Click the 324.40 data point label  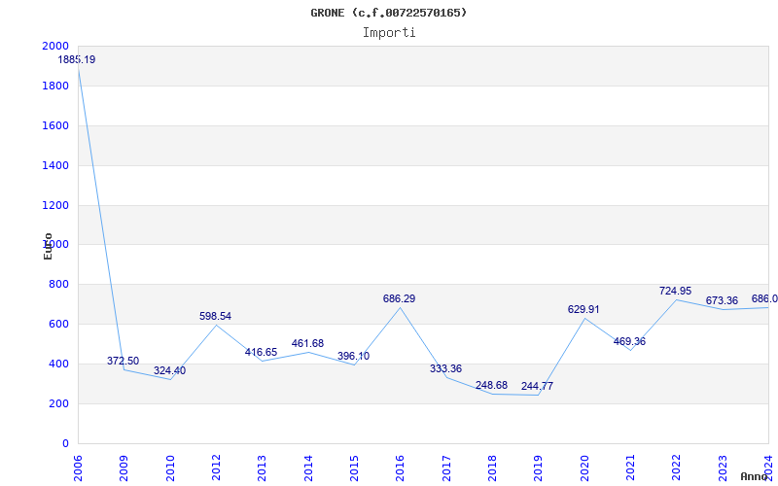tap(169, 371)
